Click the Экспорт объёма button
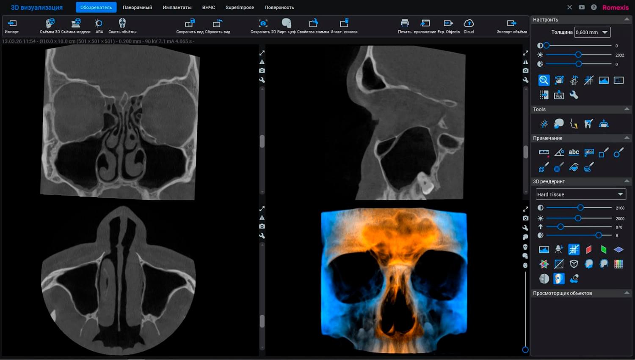Image resolution: width=635 pixels, height=360 pixels. pos(511,24)
